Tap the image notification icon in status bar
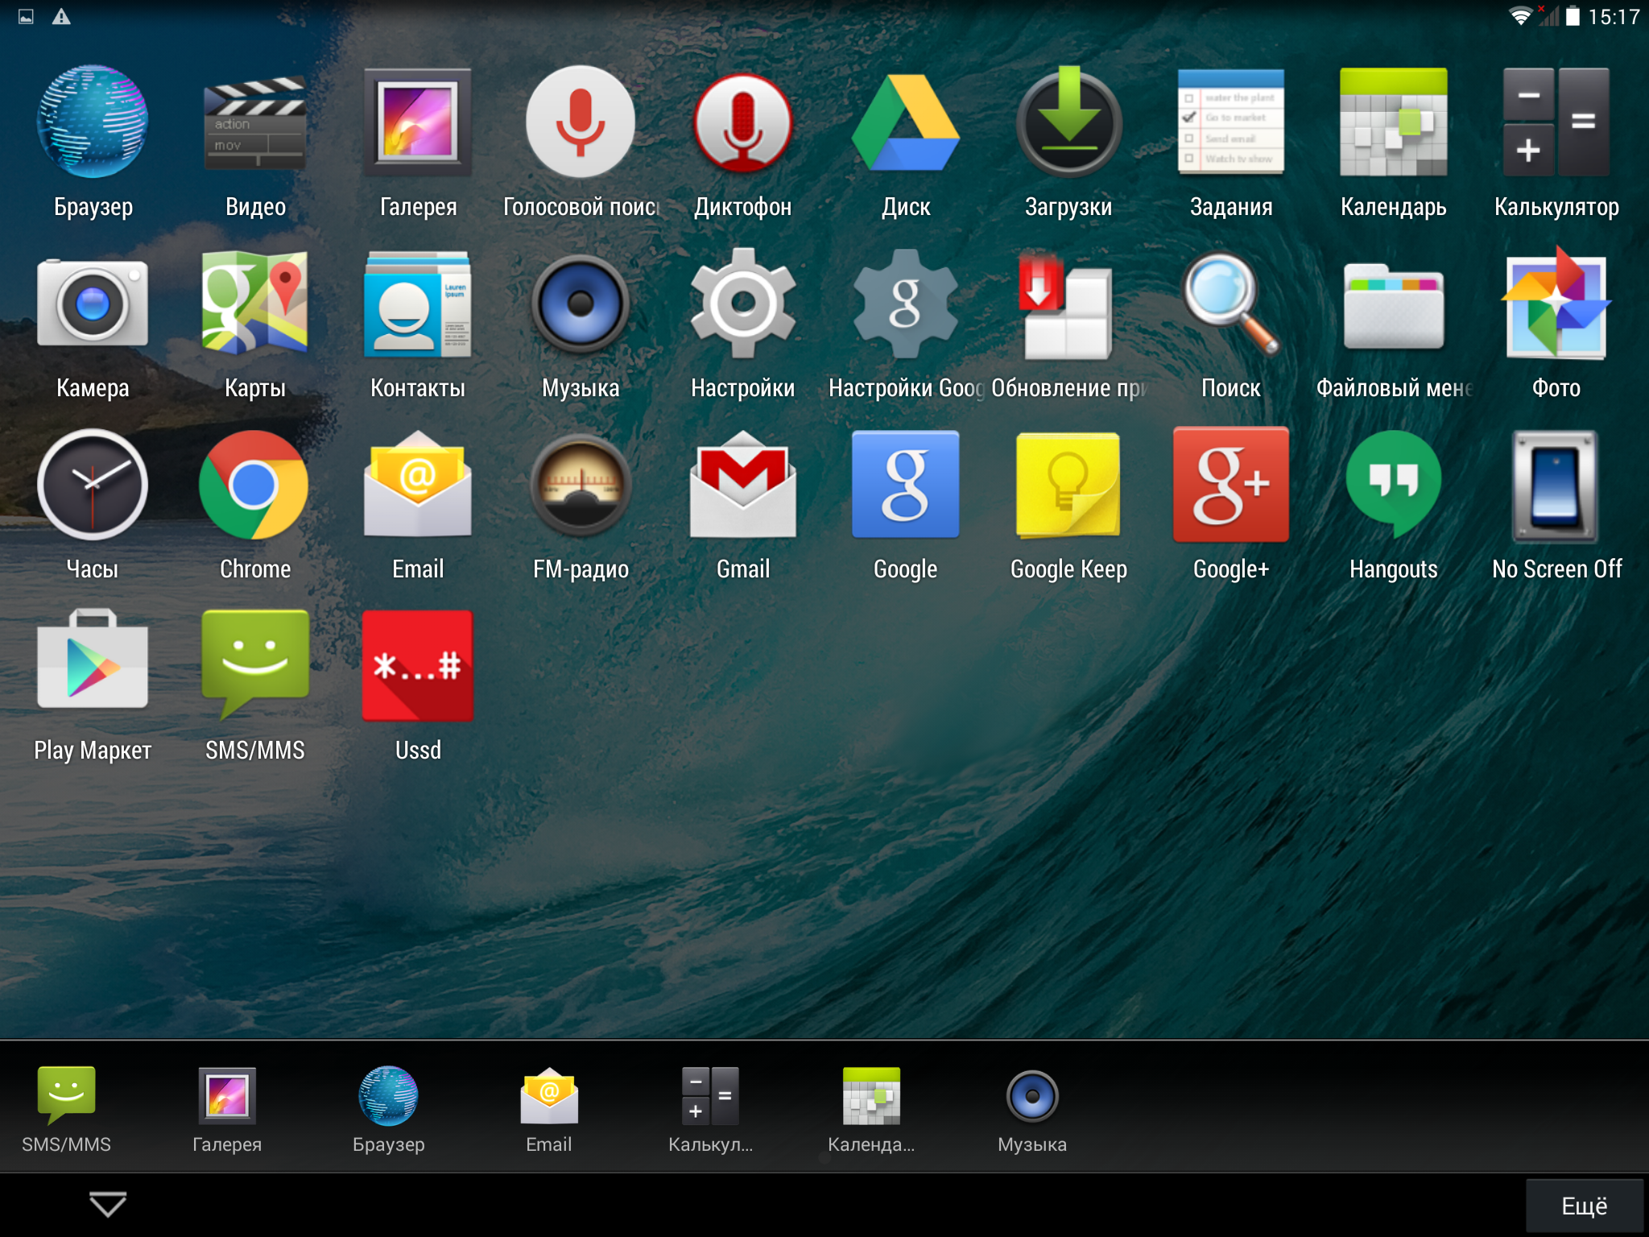Viewport: 1649px width, 1237px height. (26, 16)
